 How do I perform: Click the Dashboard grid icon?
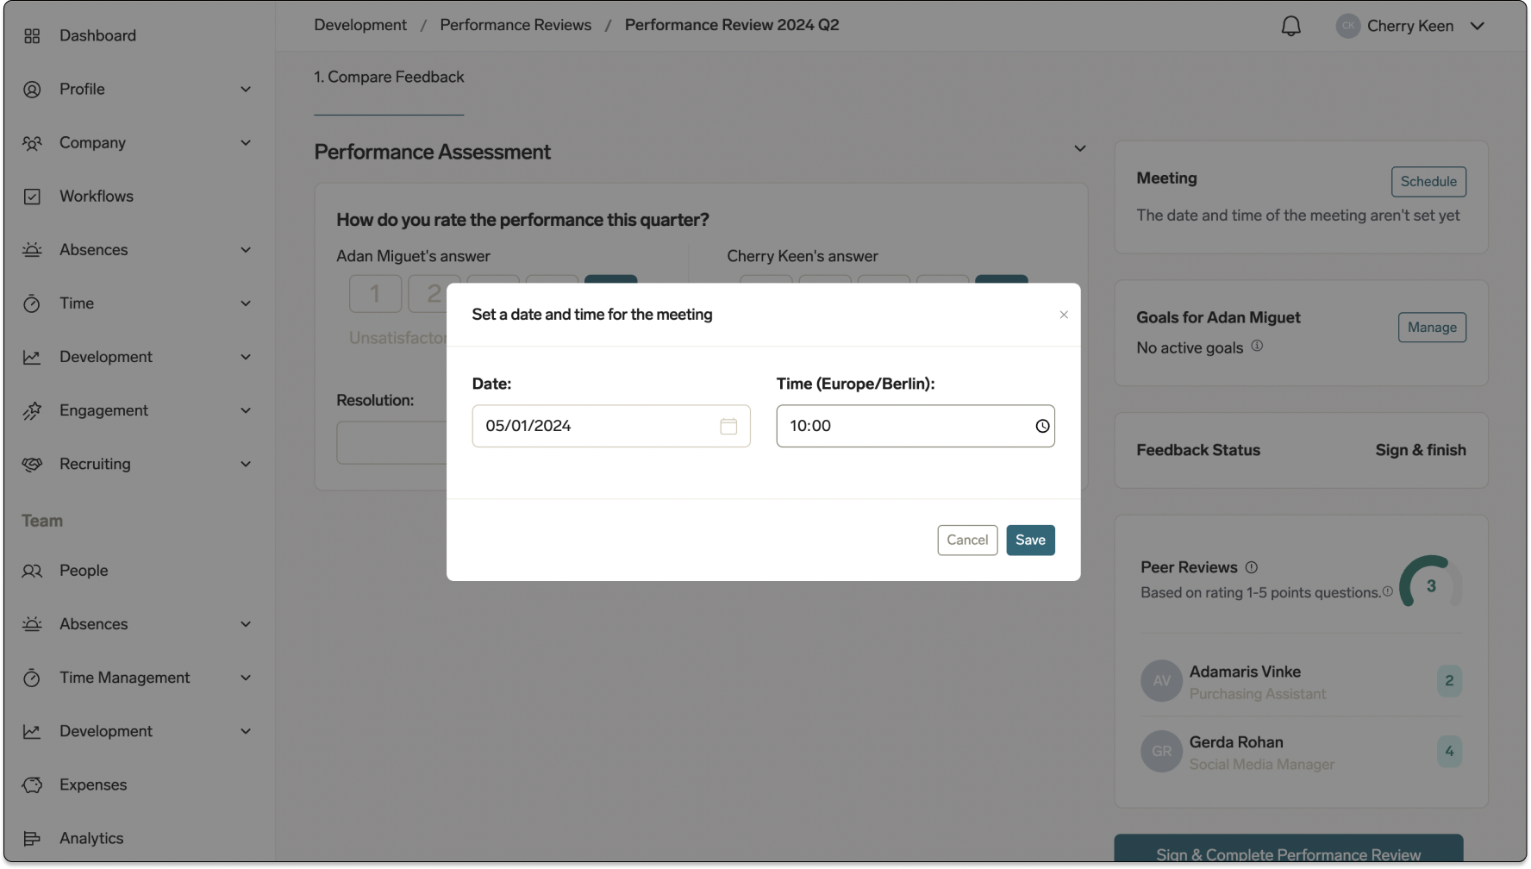click(x=32, y=35)
